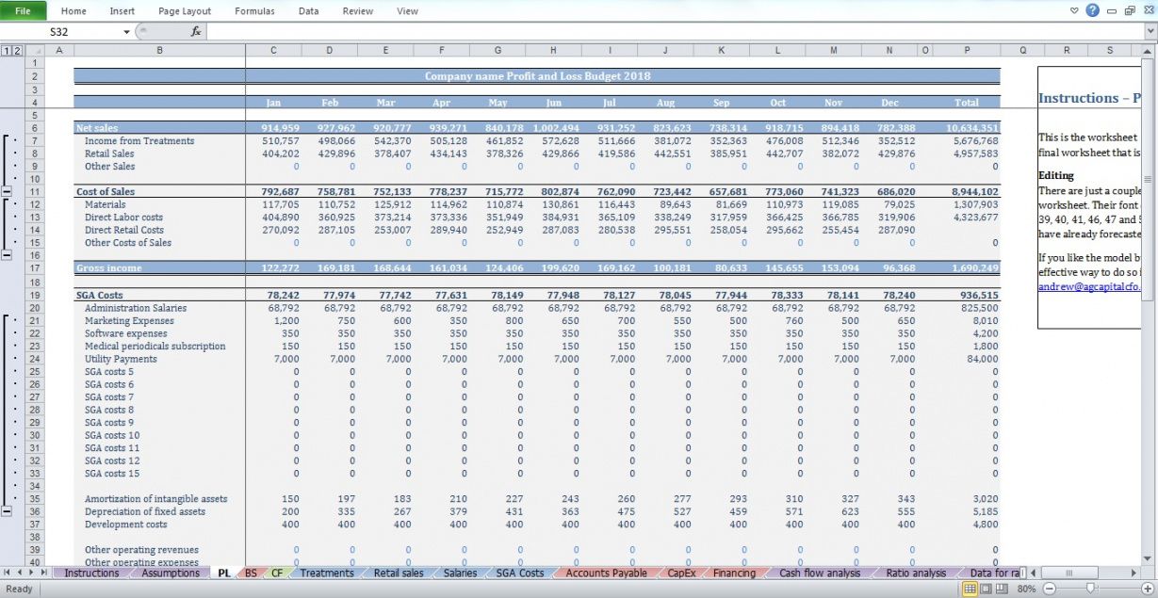
Task: Open the Name Box dropdown arrow
Action: [126, 32]
